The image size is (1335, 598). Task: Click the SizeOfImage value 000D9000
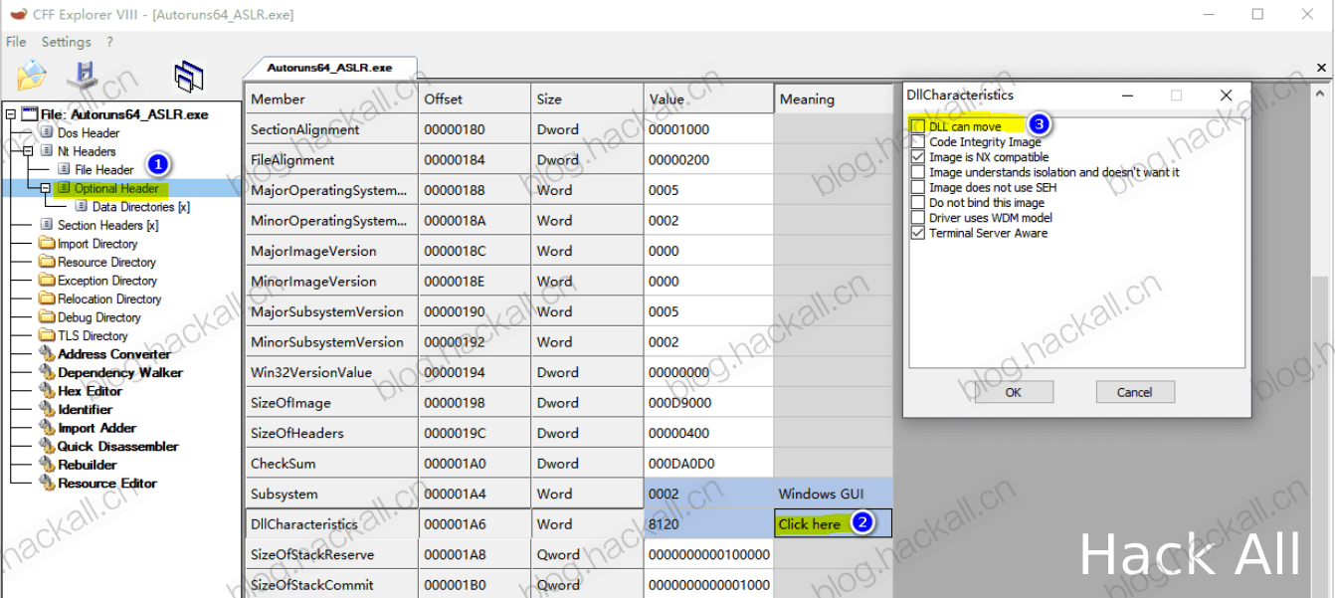pos(708,403)
